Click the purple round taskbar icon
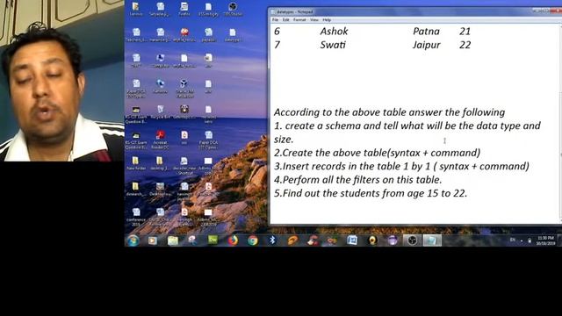This screenshot has width=562, height=316. pos(393,241)
